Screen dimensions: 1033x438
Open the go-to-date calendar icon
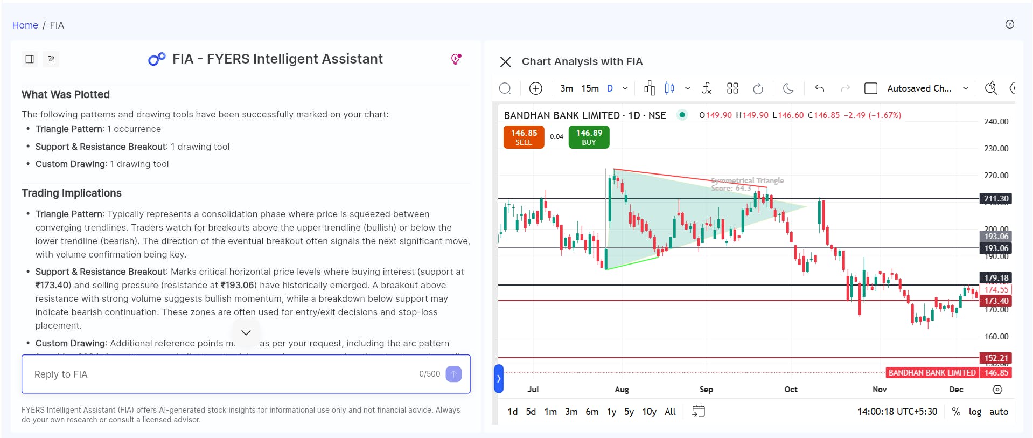click(698, 411)
